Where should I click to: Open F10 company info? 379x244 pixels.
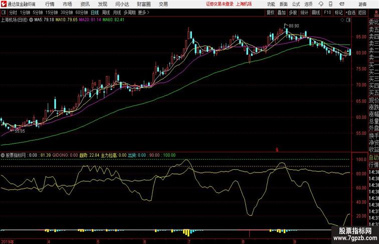(327, 13)
